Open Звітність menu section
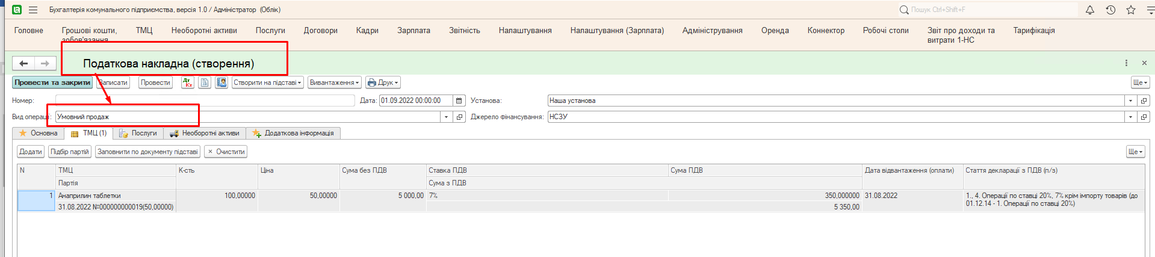The image size is (1155, 257). pos(464,31)
